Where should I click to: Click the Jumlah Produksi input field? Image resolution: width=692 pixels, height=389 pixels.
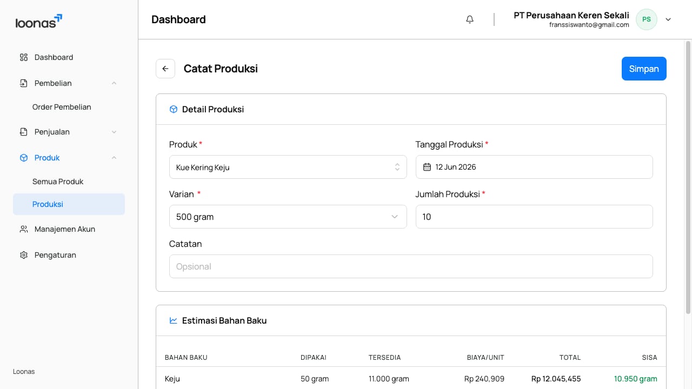534,217
